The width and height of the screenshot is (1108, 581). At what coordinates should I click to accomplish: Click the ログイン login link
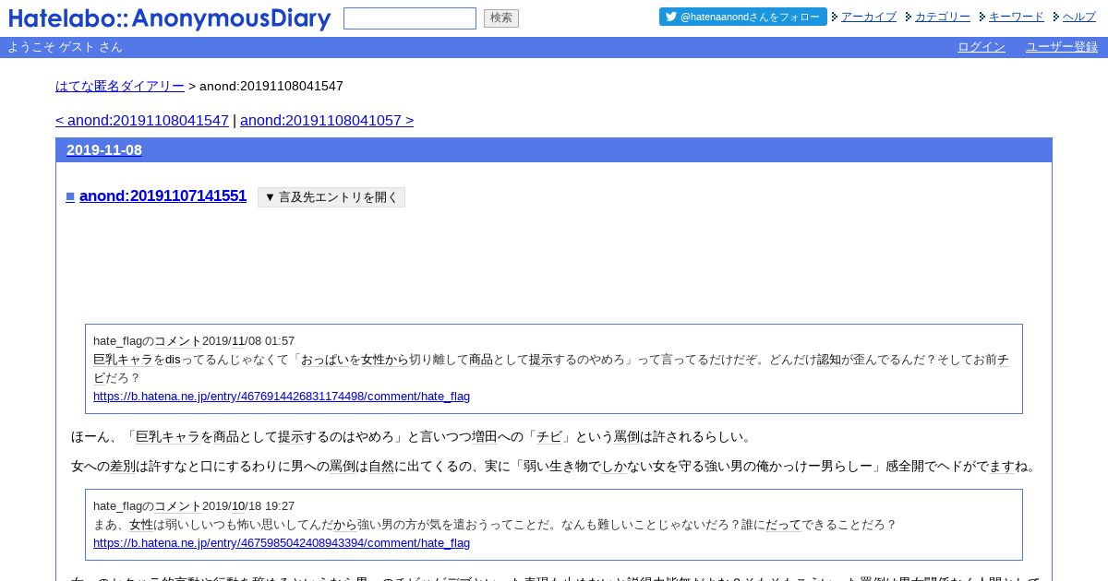982,47
